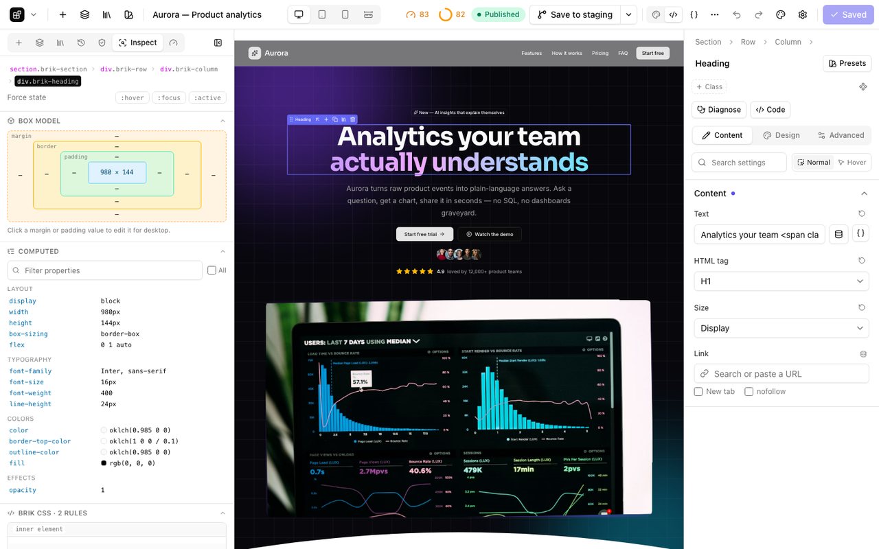This screenshot has height=549, width=879.
Task: Open Save to staging dropdown arrow
Action: [x=629, y=14]
